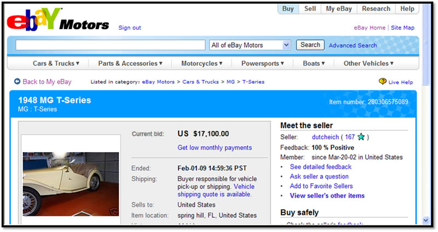The image size is (438, 232).
Task: Click the 1948 MG T-Series title
Action: [54, 100]
